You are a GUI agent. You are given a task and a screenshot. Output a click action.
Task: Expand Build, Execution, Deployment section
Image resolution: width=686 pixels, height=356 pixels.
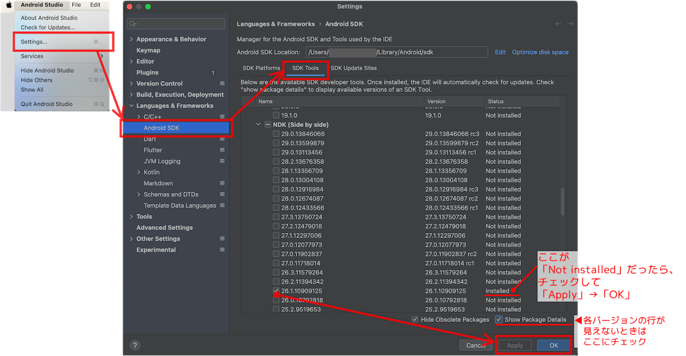click(131, 94)
